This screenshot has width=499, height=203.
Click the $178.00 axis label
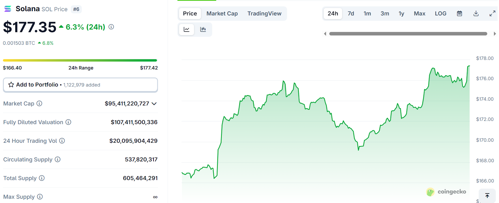[x=485, y=58]
